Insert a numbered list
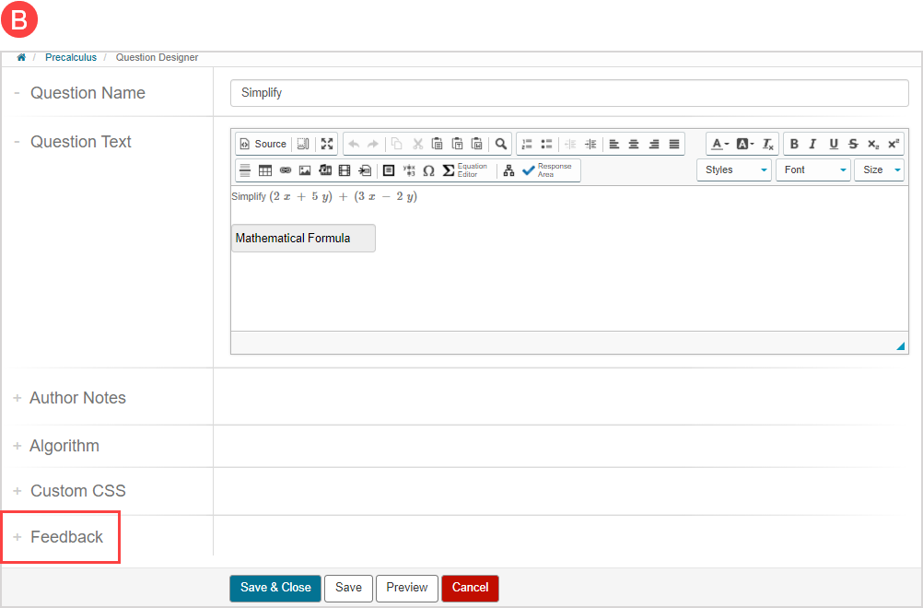923x608 pixels. tap(527, 144)
